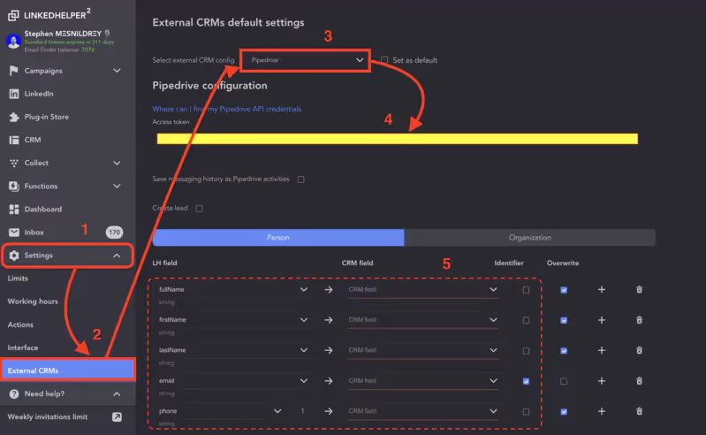Click the Inbox 170 unread badge
Screen dimensions: 706x435
pyautogui.click(x=114, y=233)
